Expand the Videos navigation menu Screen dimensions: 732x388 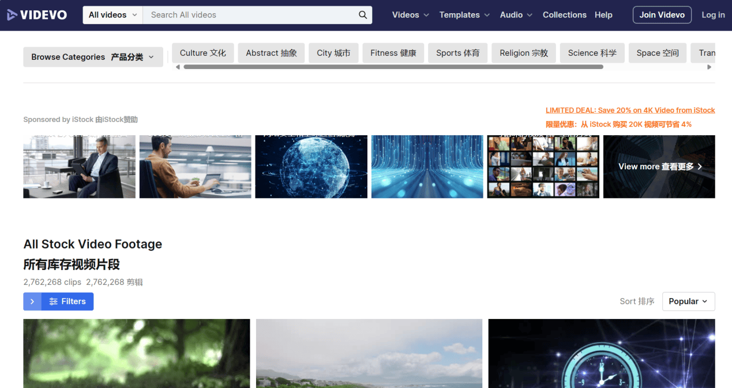pos(410,15)
